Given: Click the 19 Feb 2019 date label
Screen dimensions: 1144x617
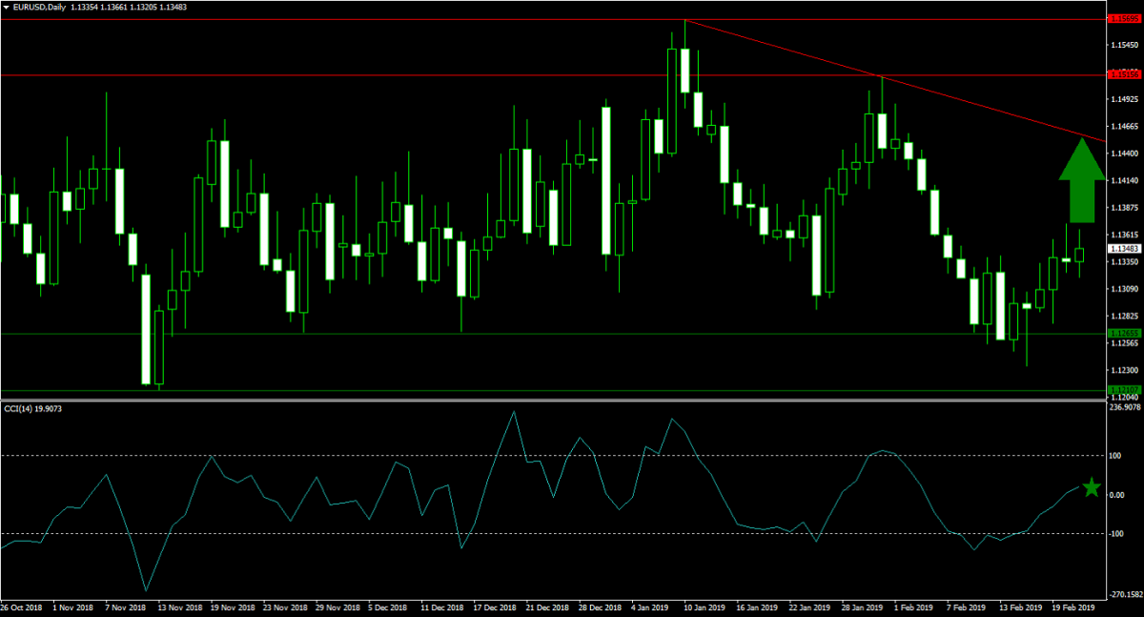Looking at the screenshot, I should [x=1074, y=607].
